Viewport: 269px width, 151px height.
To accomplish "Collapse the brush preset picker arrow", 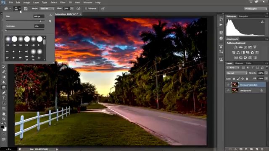I will [x=20, y=8].
